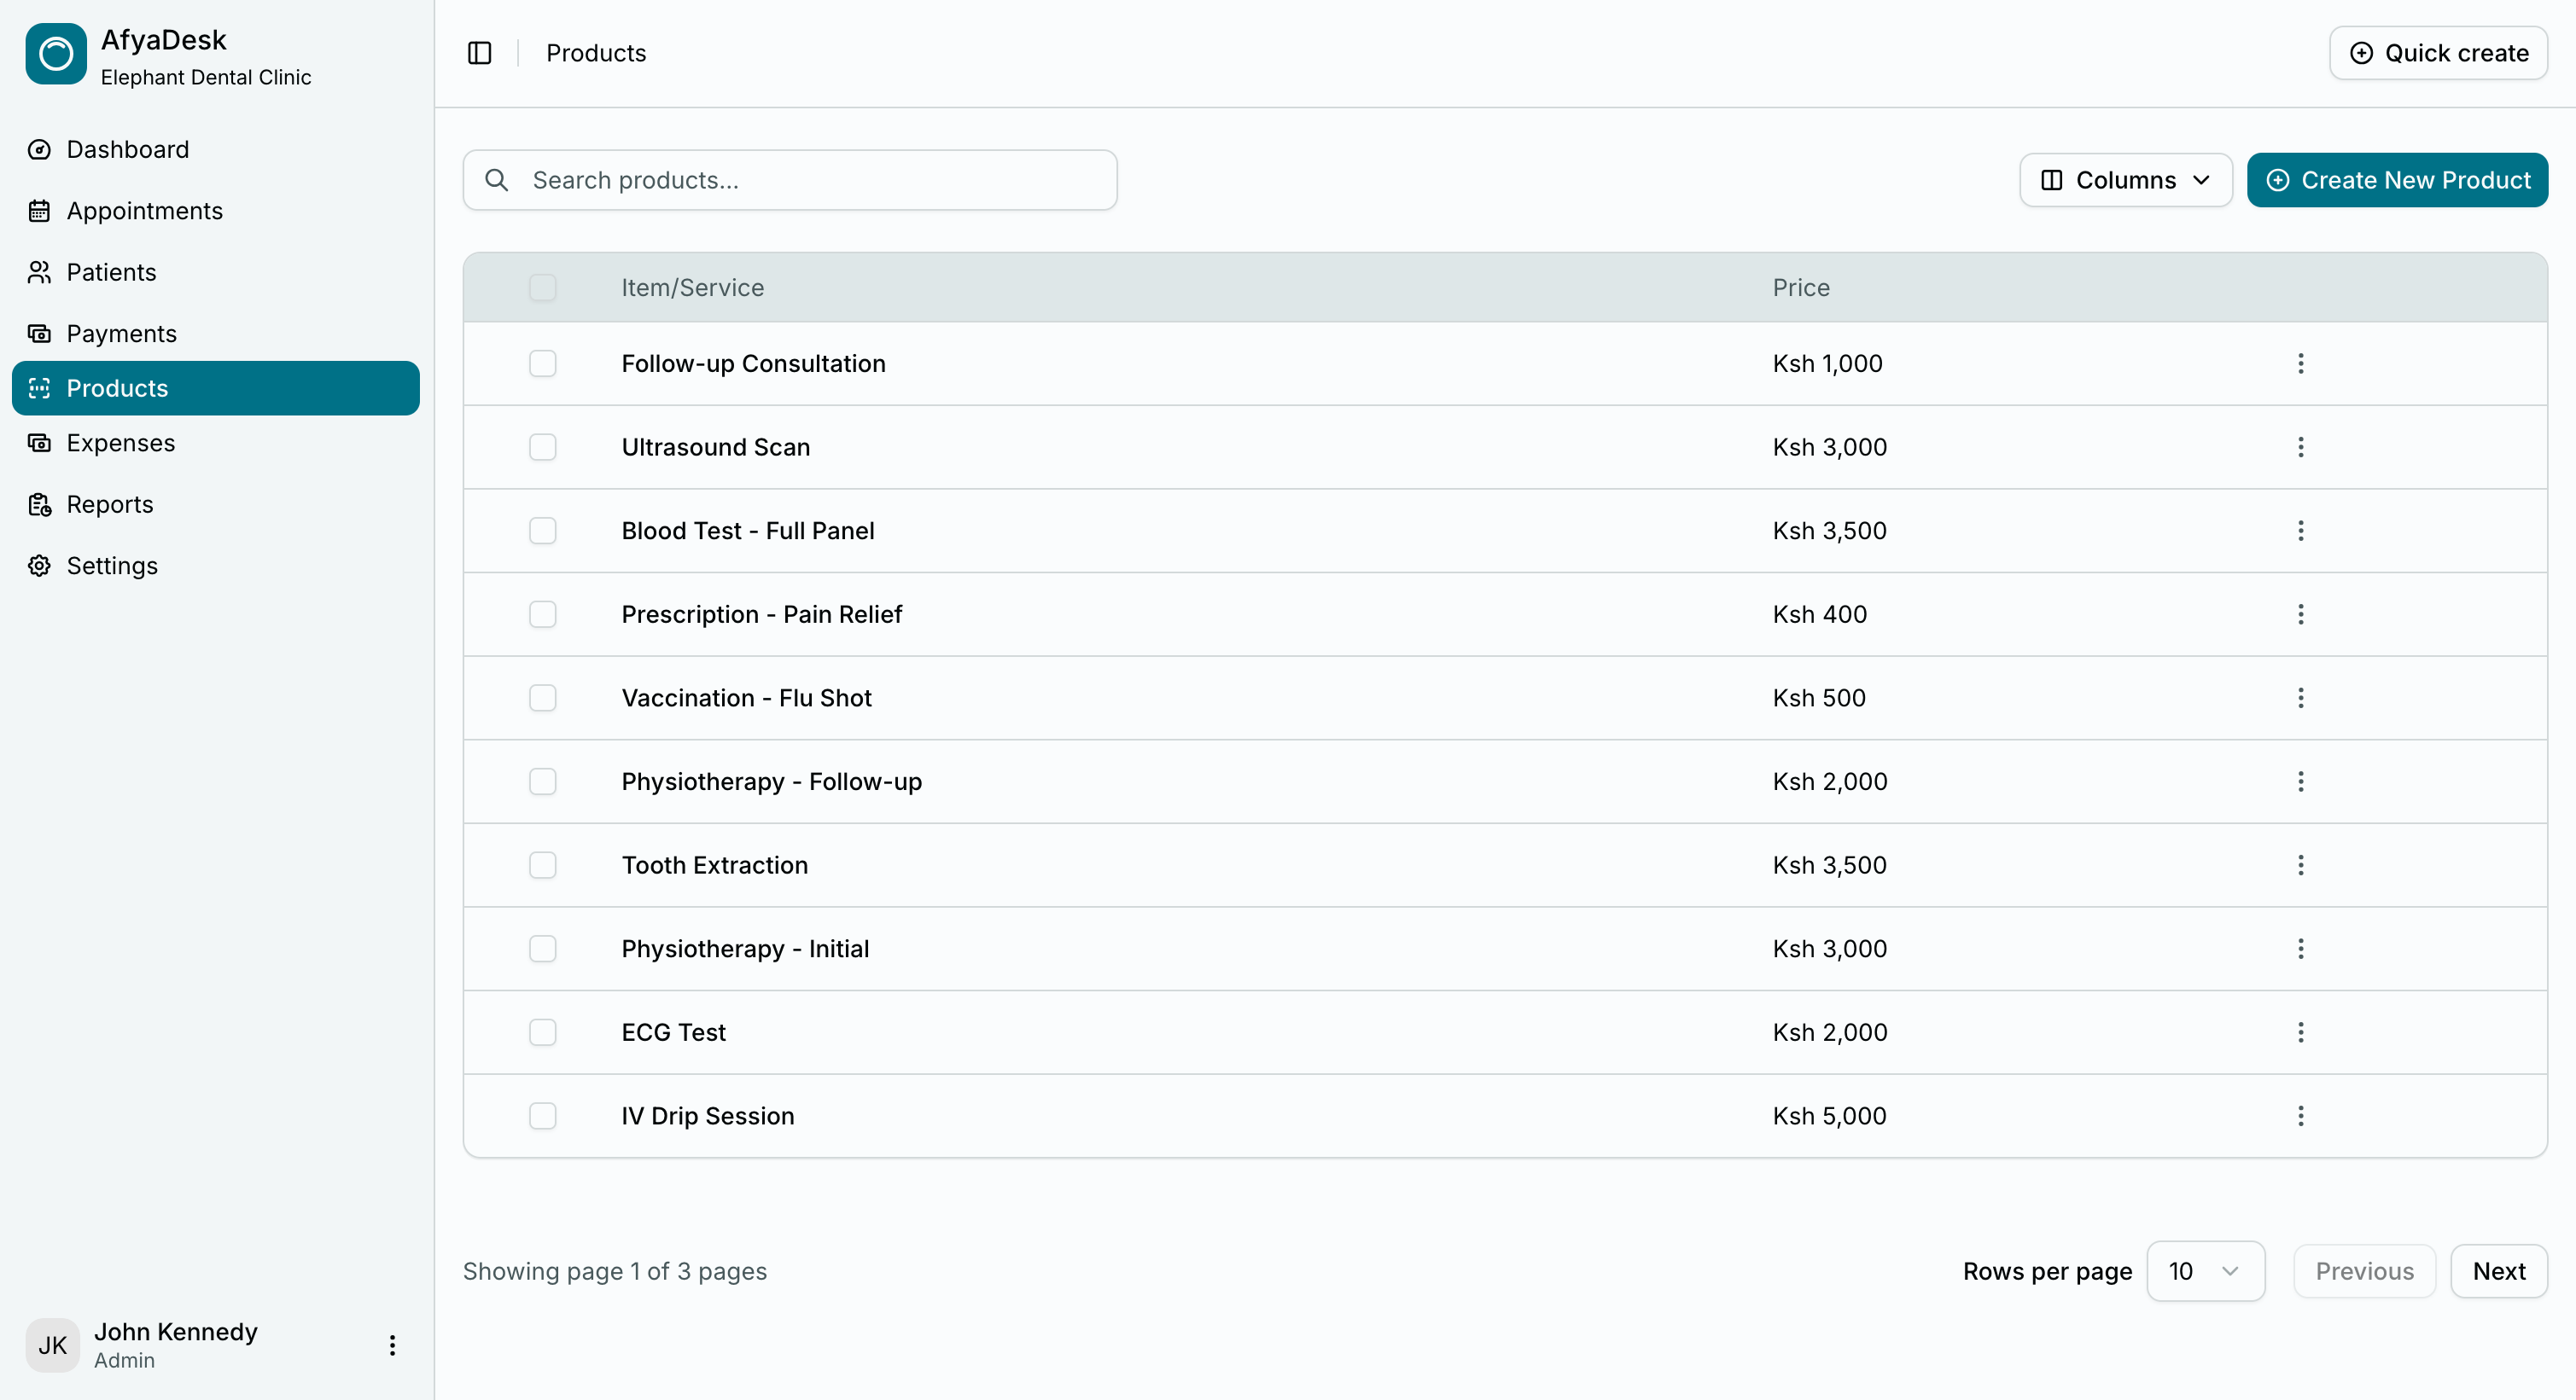
Task: Click the Create New Product button
Action: click(2396, 180)
